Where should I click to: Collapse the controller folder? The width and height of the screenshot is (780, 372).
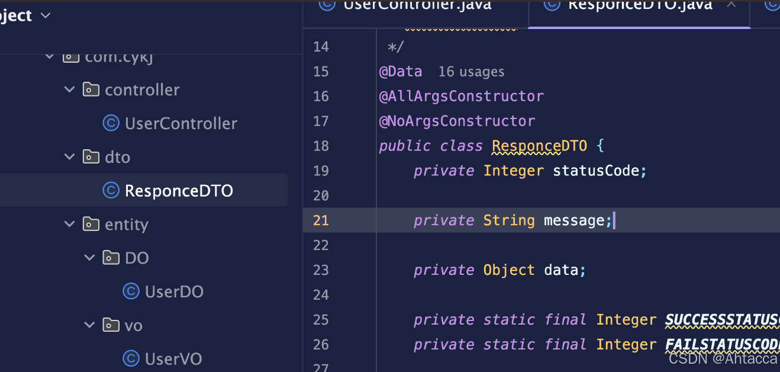[x=70, y=89]
